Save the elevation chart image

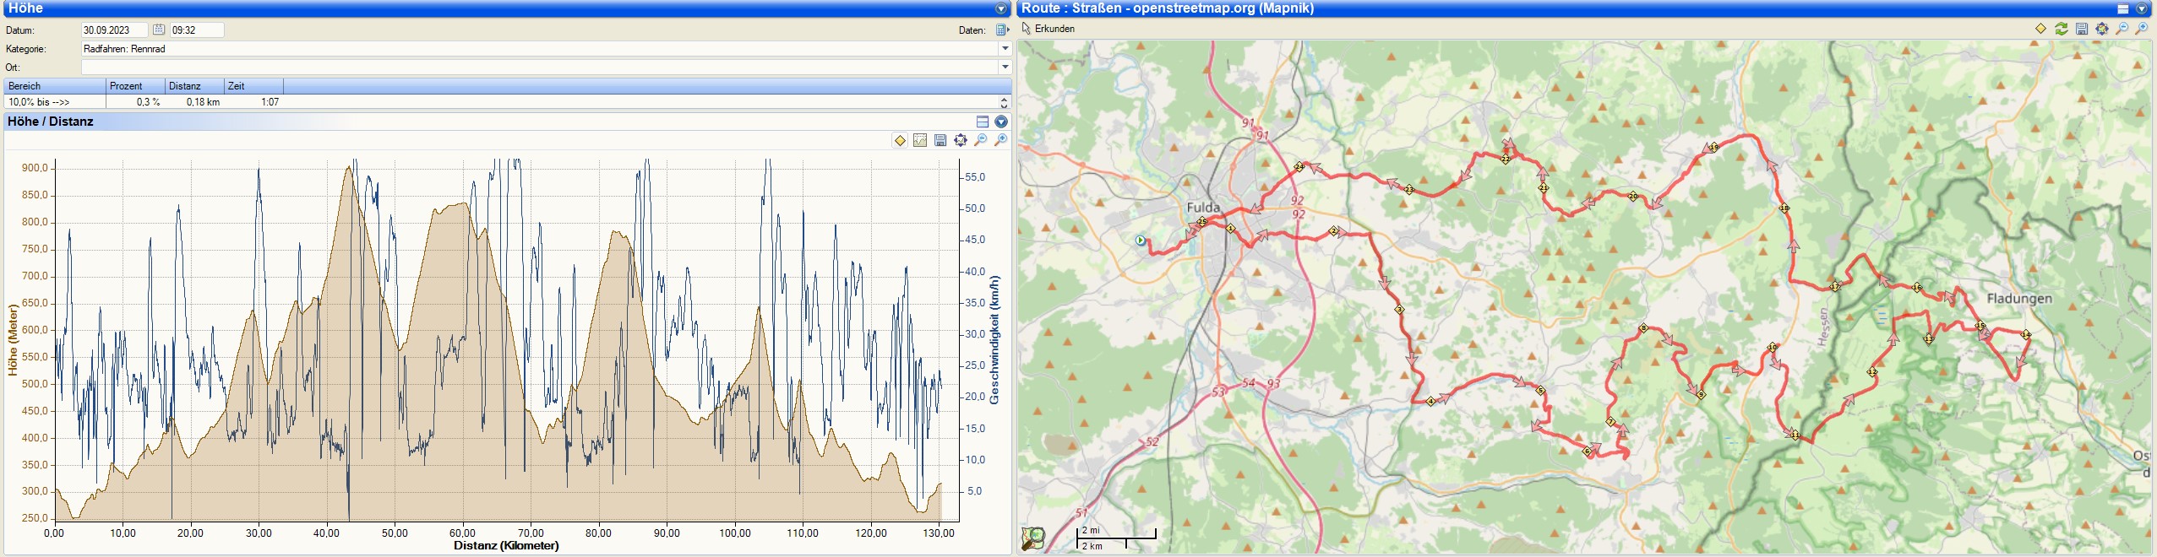tap(940, 140)
